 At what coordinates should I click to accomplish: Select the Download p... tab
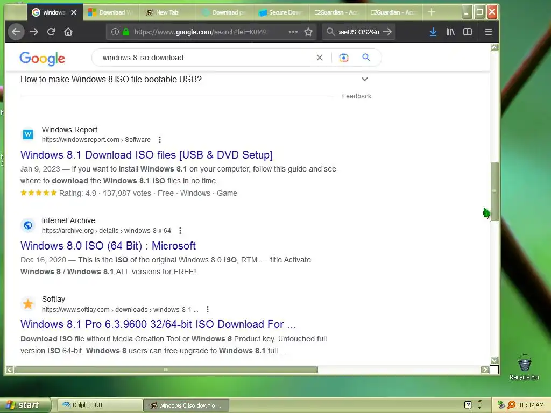pos(224,12)
